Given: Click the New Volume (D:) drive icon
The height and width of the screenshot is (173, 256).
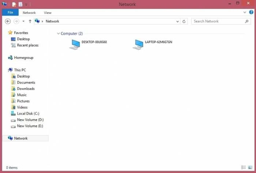Looking at the screenshot, I should click(13, 120).
